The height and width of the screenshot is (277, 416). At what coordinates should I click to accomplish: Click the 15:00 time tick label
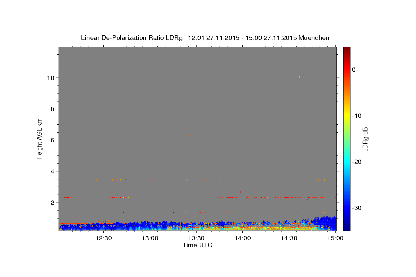click(x=335, y=238)
